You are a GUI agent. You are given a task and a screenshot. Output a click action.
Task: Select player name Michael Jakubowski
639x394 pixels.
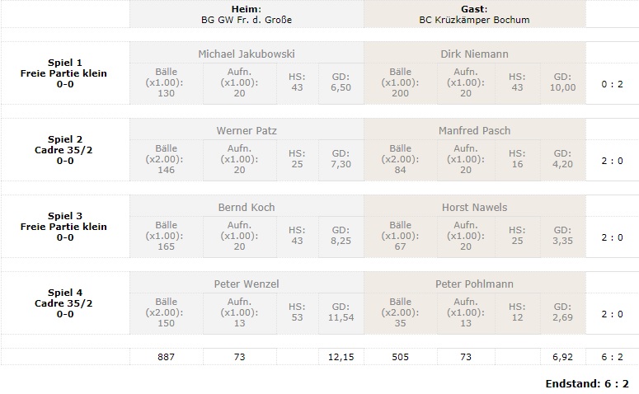click(246, 54)
